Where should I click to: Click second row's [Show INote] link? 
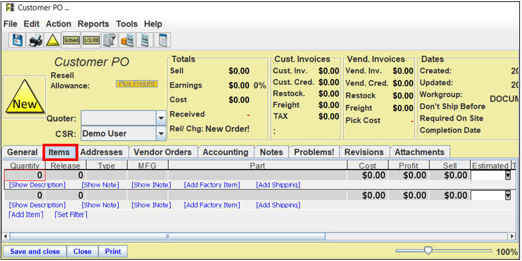click(x=151, y=205)
